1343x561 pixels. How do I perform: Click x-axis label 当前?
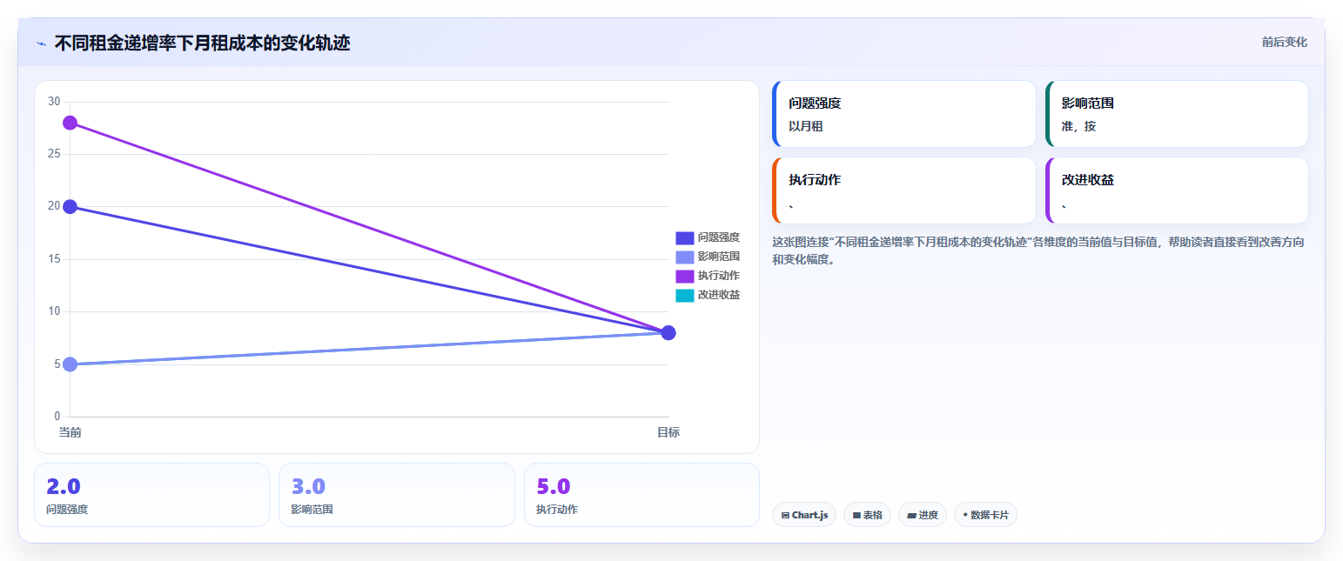[x=70, y=432]
